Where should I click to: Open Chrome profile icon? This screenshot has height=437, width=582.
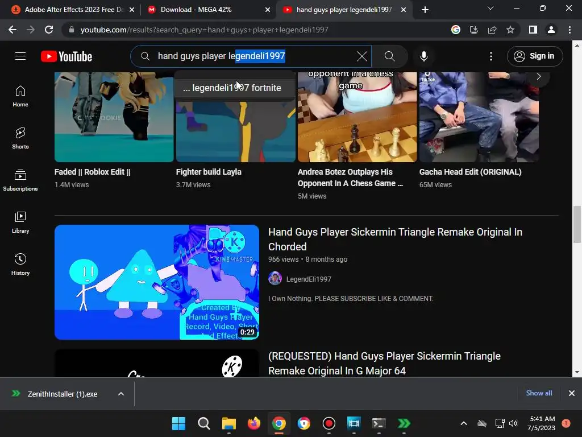551,30
